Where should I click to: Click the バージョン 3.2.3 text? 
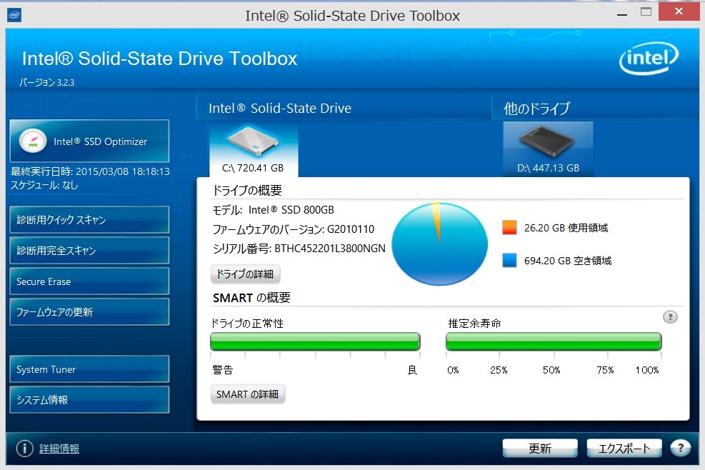[46, 82]
